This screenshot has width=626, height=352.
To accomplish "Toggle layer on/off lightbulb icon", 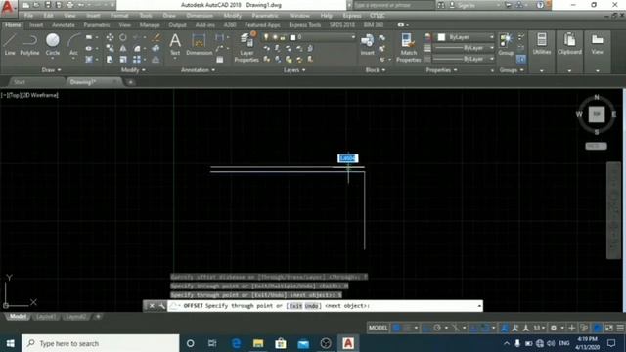I will [x=266, y=37].
